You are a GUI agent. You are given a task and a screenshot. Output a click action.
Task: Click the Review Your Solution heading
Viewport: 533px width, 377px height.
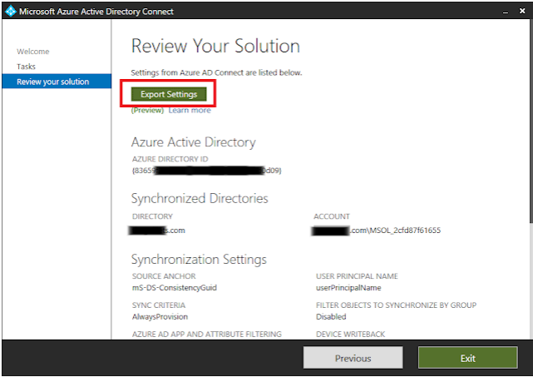click(215, 46)
